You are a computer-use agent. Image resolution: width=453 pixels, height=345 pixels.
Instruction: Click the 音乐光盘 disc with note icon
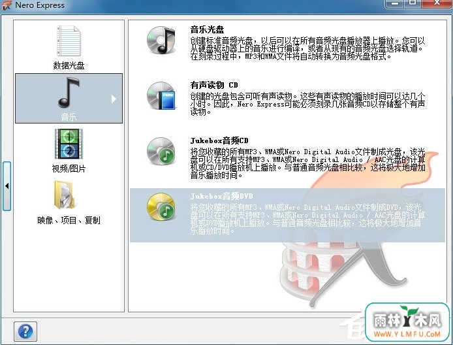point(161,41)
